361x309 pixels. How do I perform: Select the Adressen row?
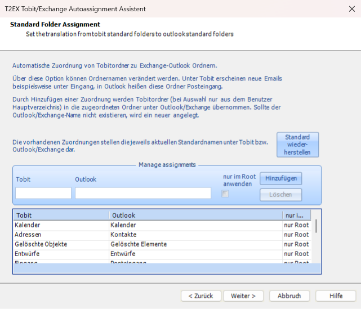point(162,235)
